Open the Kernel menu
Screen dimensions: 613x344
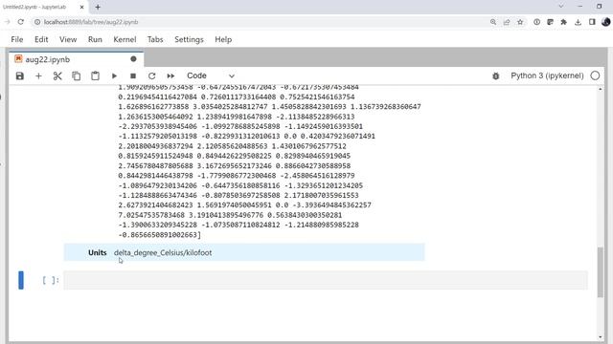(x=125, y=39)
